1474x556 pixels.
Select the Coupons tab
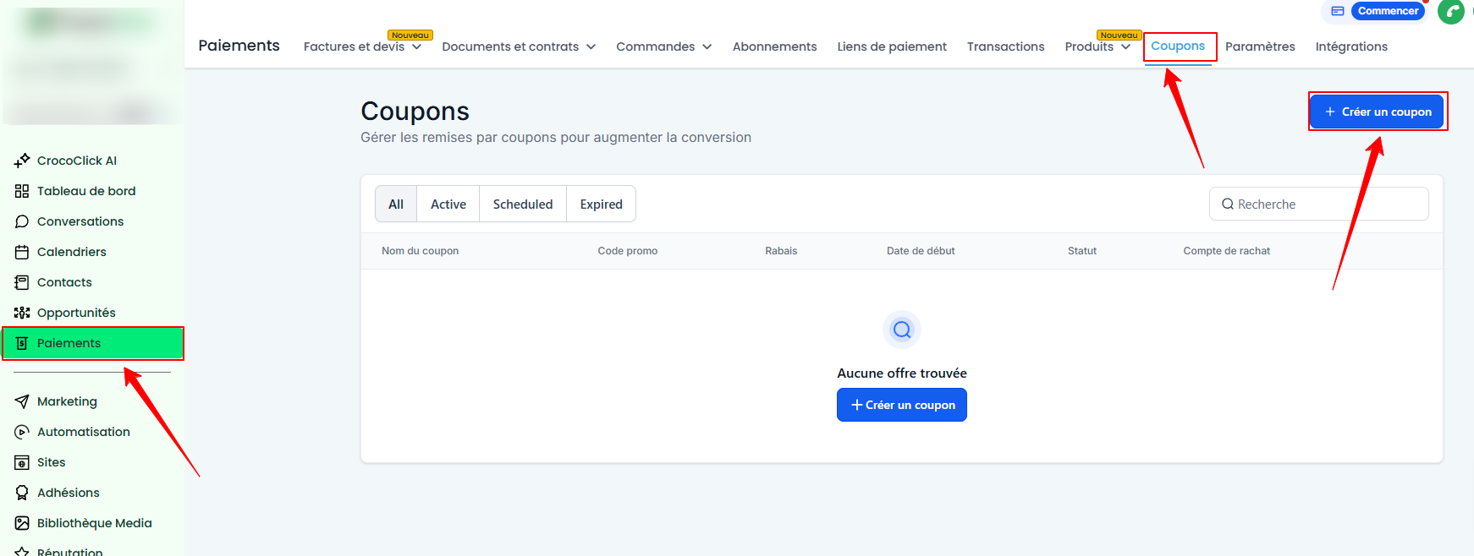pos(1178,46)
